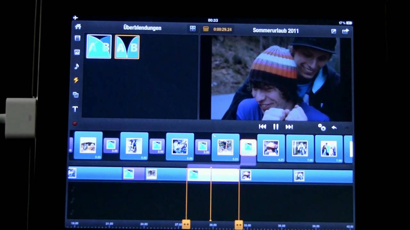Tap the 24.00 mark on the time ruler

(144, 224)
